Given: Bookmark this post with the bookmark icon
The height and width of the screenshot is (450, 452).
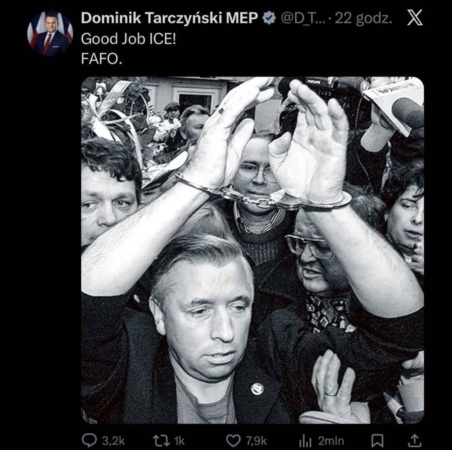Looking at the screenshot, I should [x=377, y=441].
